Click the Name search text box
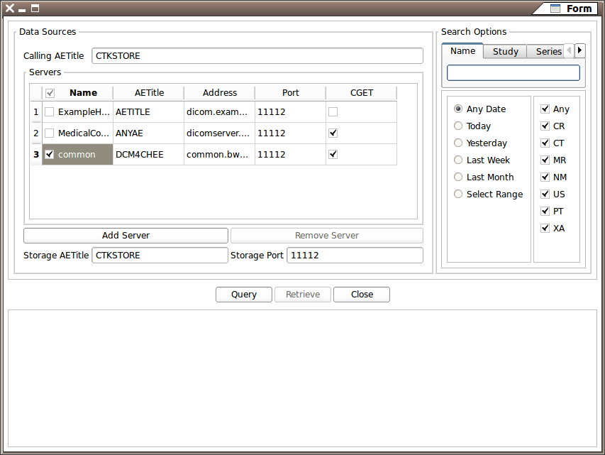 click(x=513, y=72)
